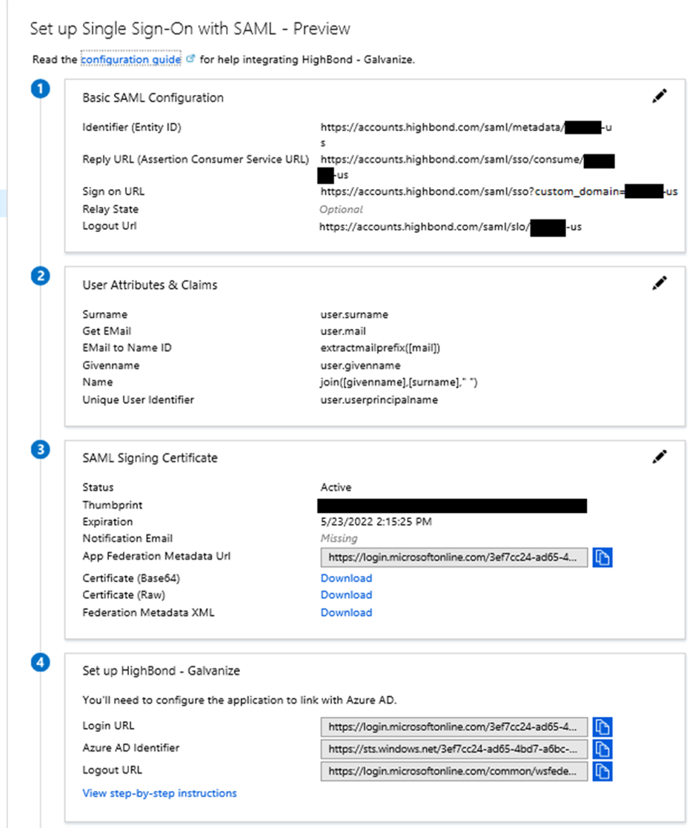Screen dimensions: 698x828
Task: Select the App Federation Metadata Url field
Action: click(452, 557)
